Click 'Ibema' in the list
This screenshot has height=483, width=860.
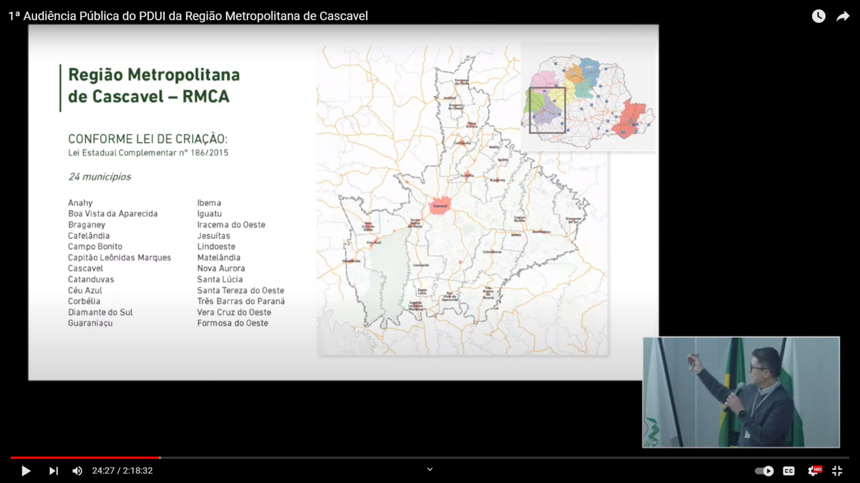tap(209, 203)
